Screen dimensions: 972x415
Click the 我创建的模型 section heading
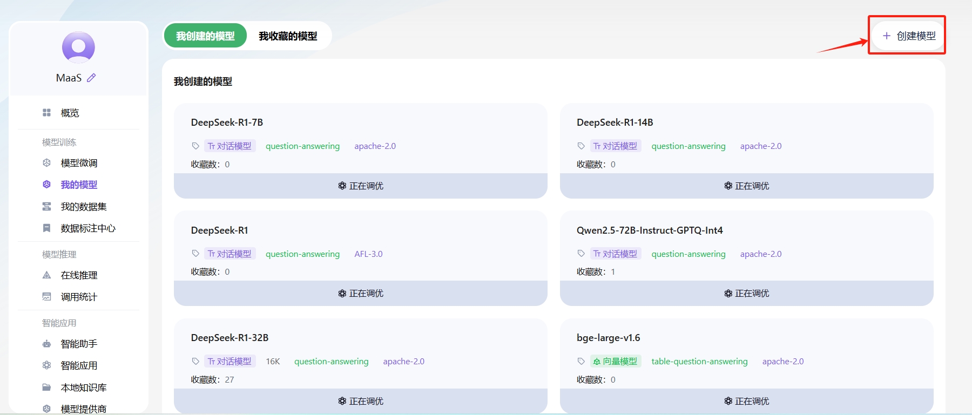202,81
